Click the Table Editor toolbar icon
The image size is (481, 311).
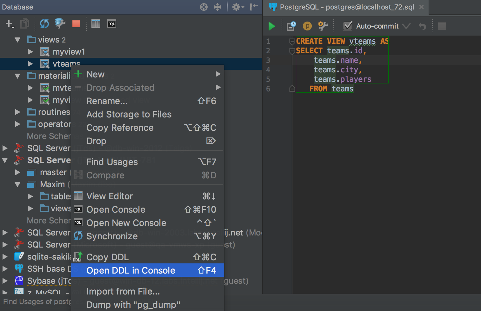coord(96,24)
